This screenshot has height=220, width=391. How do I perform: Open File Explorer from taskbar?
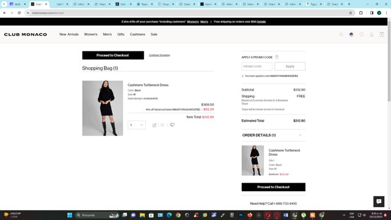coord(142,215)
